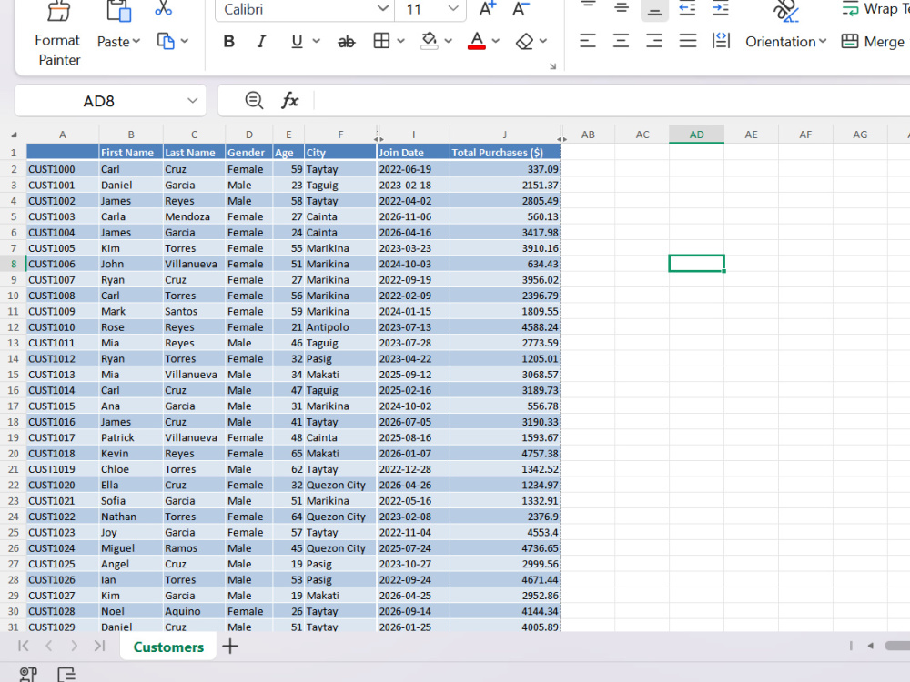This screenshot has height=682, width=910.
Task: Open Insert Function fx
Action: click(289, 100)
